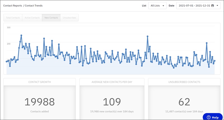Switch to the Active Contacts tab
This screenshot has height=120, width=224.
tap(32, 18)
